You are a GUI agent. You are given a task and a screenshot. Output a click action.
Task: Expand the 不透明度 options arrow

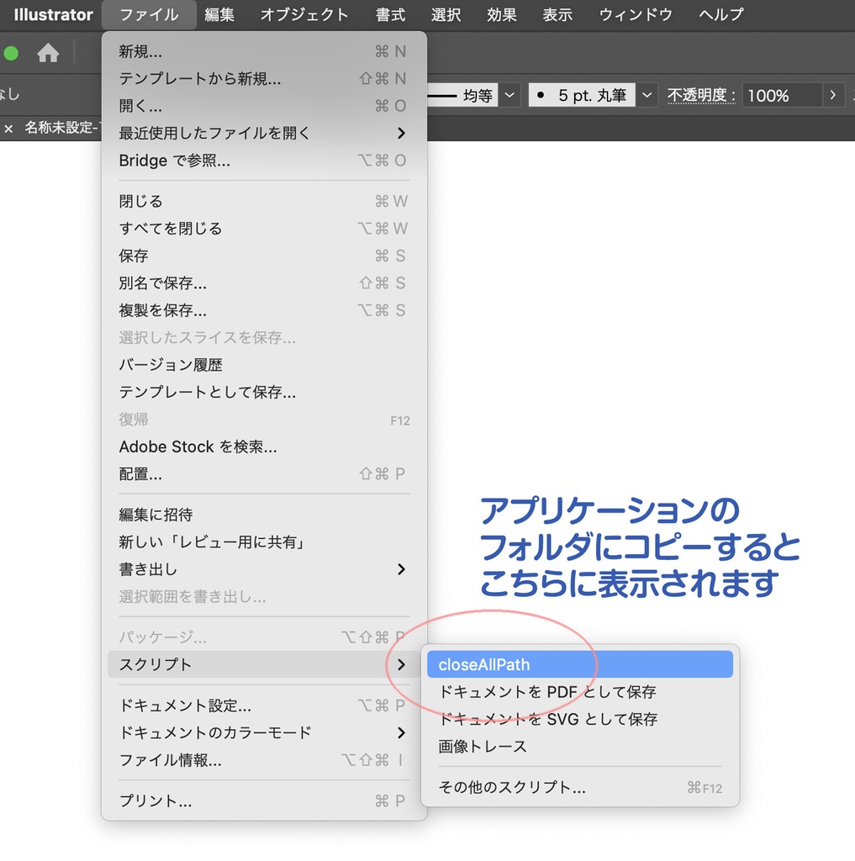832,95
